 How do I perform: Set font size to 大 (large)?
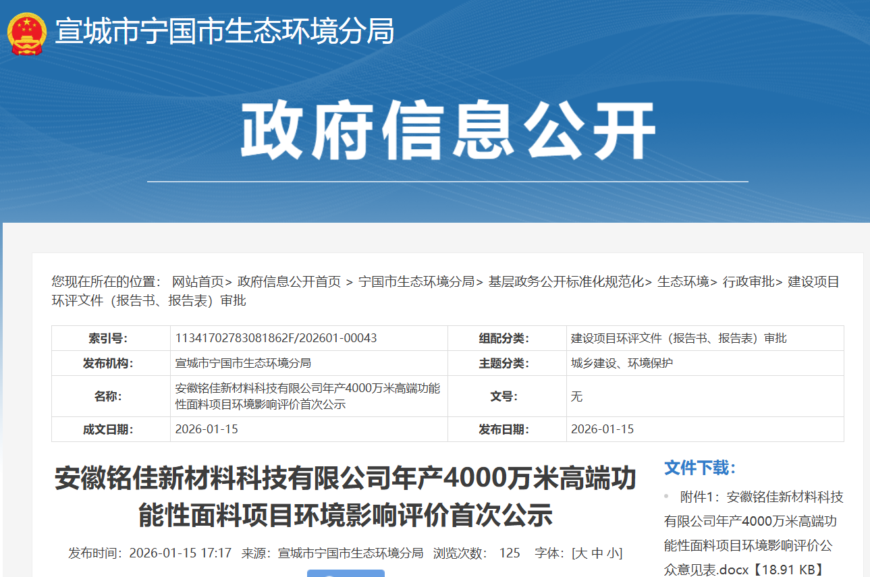click(581, 553)
